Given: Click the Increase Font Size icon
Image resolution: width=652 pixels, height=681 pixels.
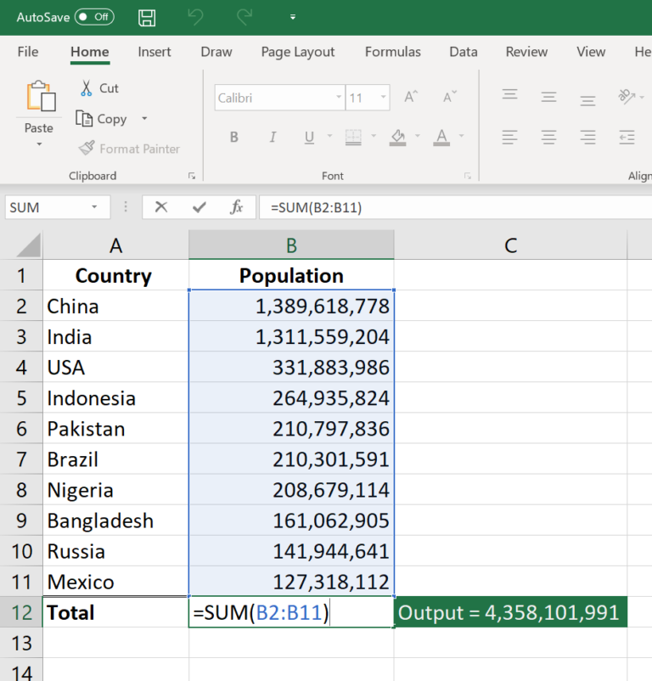Looking at the screenshot, I should tap(410, 96).
